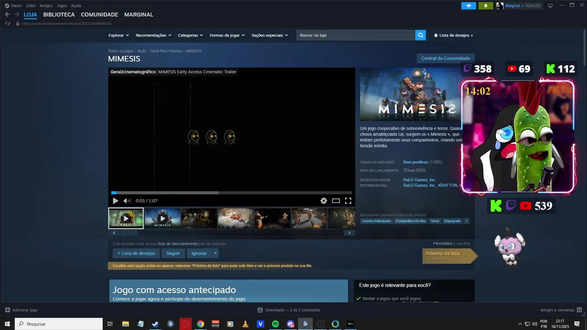The image size is (587, 330).
Task: Go to Próximo da lista
Action: click(x=449, y=255)
